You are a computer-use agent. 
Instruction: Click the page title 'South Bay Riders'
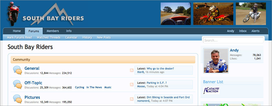coord(30,47)
